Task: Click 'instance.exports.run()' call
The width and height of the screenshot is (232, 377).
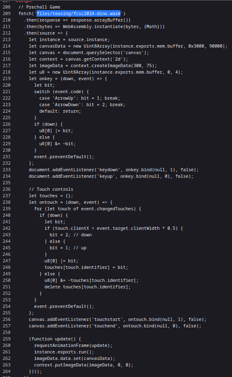Action: pos(63,352)
